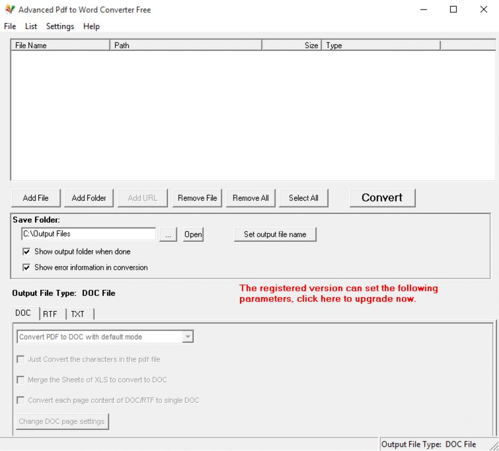Image resolution: width=499 pixels, height=451 pixels.
Task: Click the app logo icon in title bar
Action: point(10,10)
